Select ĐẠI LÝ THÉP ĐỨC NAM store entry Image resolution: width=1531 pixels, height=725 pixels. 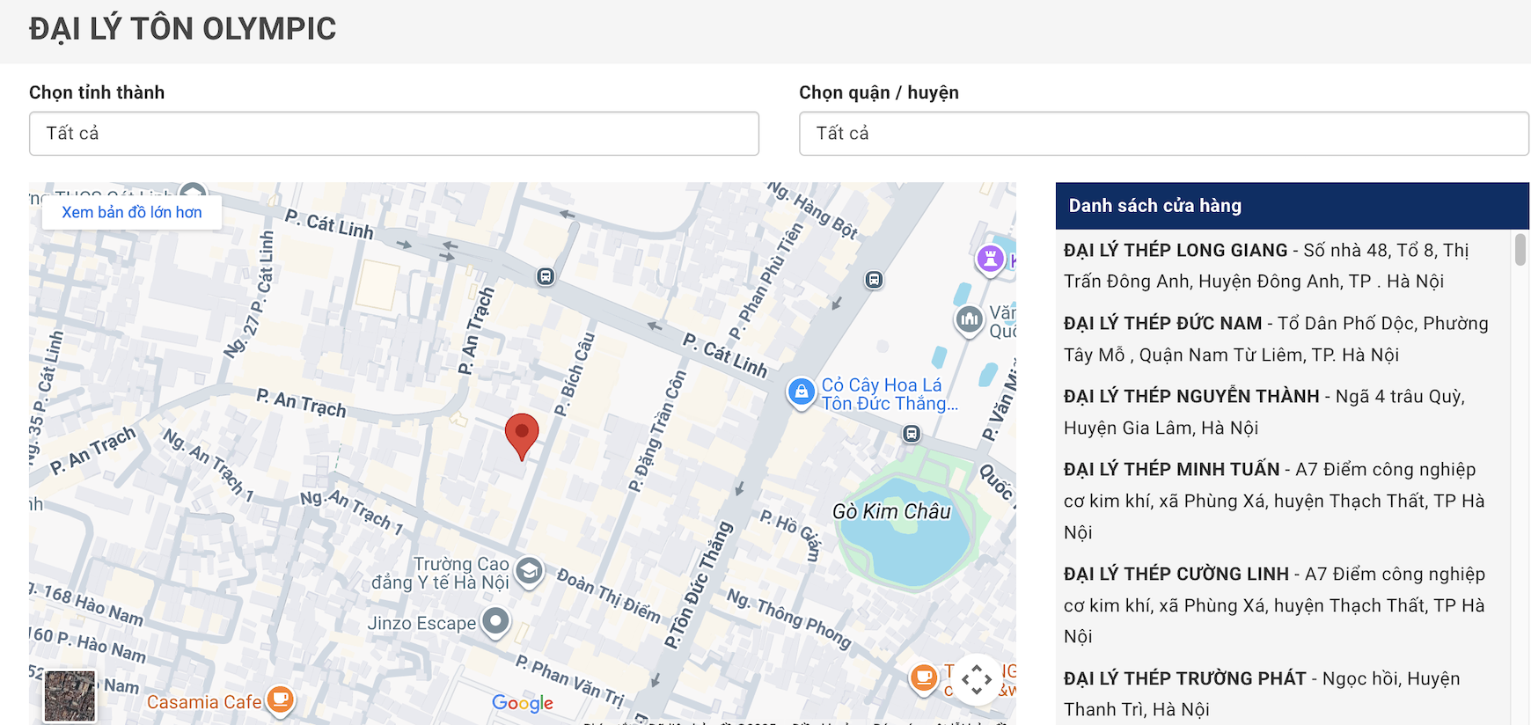[1276, 339]
